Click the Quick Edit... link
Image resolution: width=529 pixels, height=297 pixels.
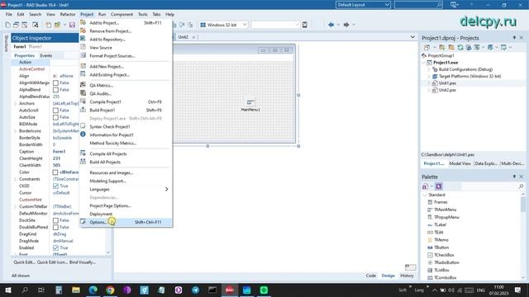pos(24,262)
